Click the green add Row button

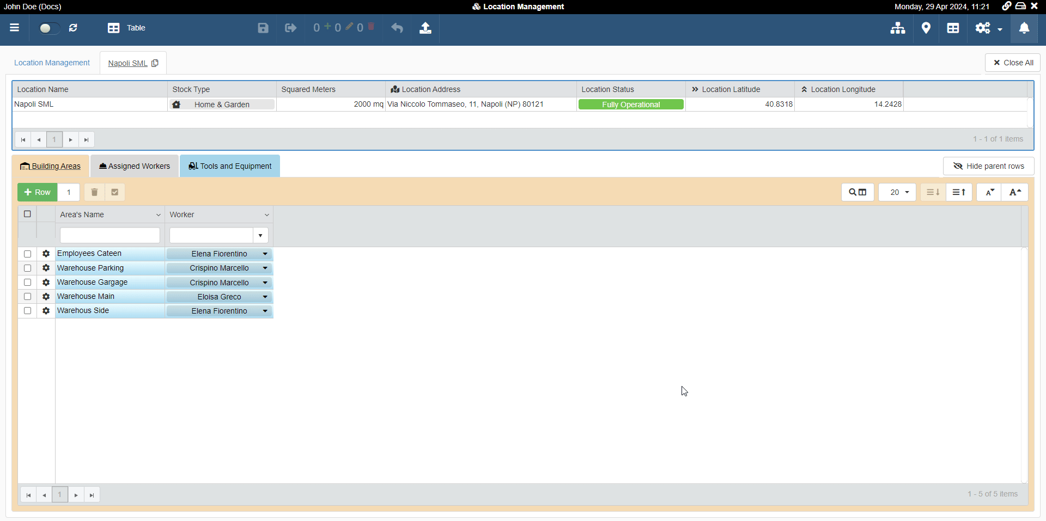(x=38, y=192)
